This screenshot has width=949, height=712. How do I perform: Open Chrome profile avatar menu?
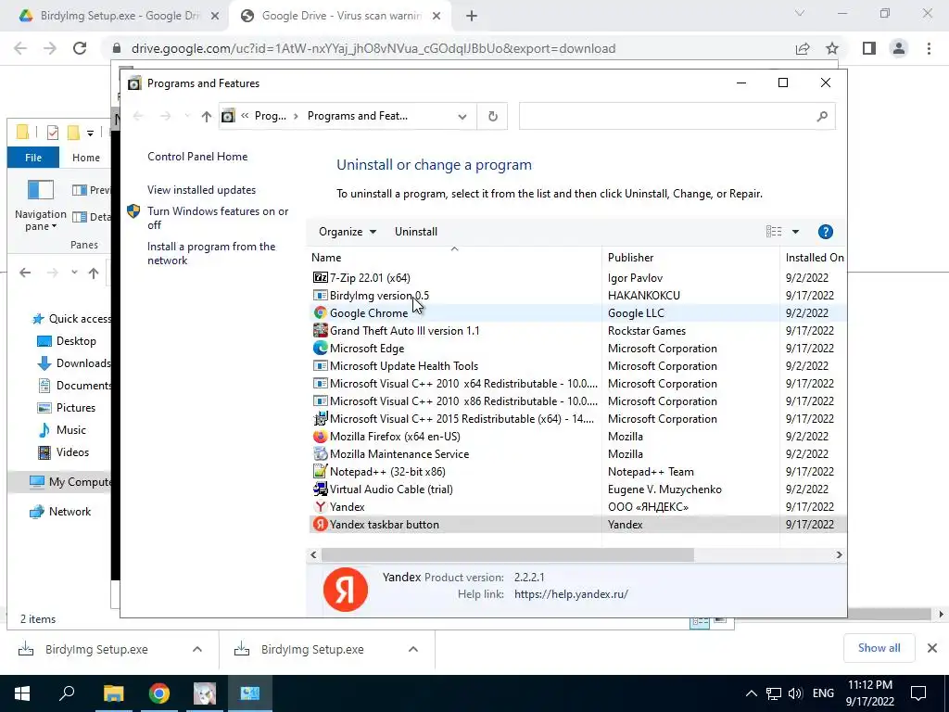point(899,48)
